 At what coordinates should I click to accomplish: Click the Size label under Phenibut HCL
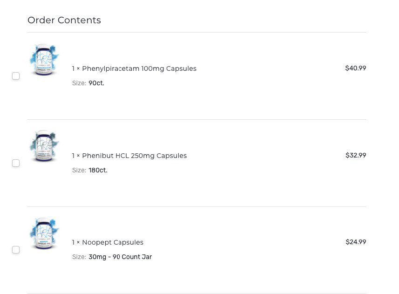coord(79,170)
